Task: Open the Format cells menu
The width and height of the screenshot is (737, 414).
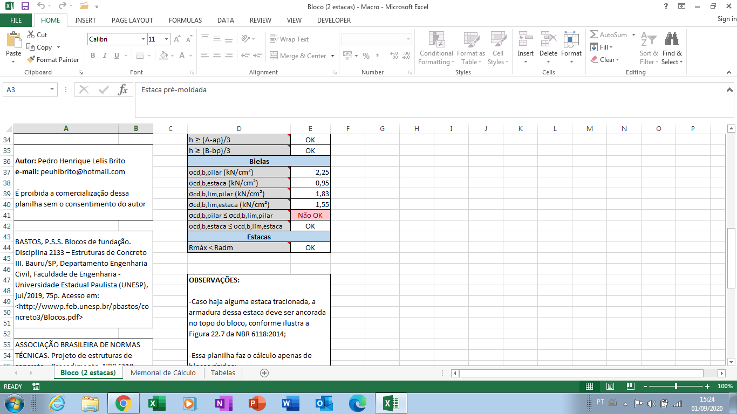Action: tap(571, 47)
